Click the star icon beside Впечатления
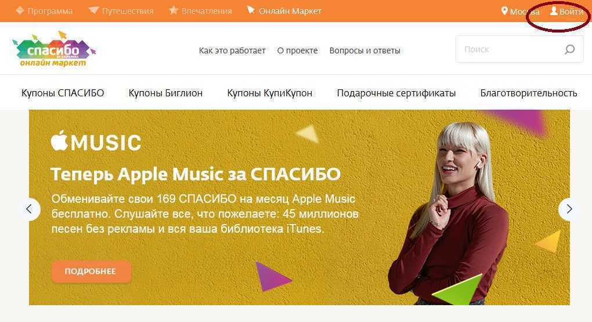The width and height of the screenshot is (592, 322). [174, 10]
